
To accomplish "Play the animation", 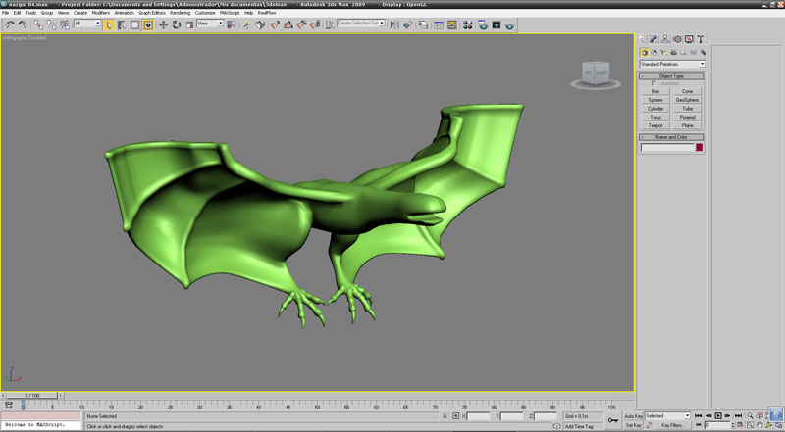I will click(x=718, y=416).
